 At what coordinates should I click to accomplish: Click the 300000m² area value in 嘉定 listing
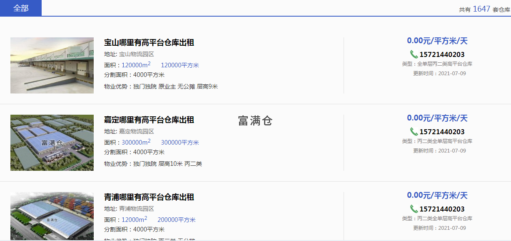click(x=136, y=142)
